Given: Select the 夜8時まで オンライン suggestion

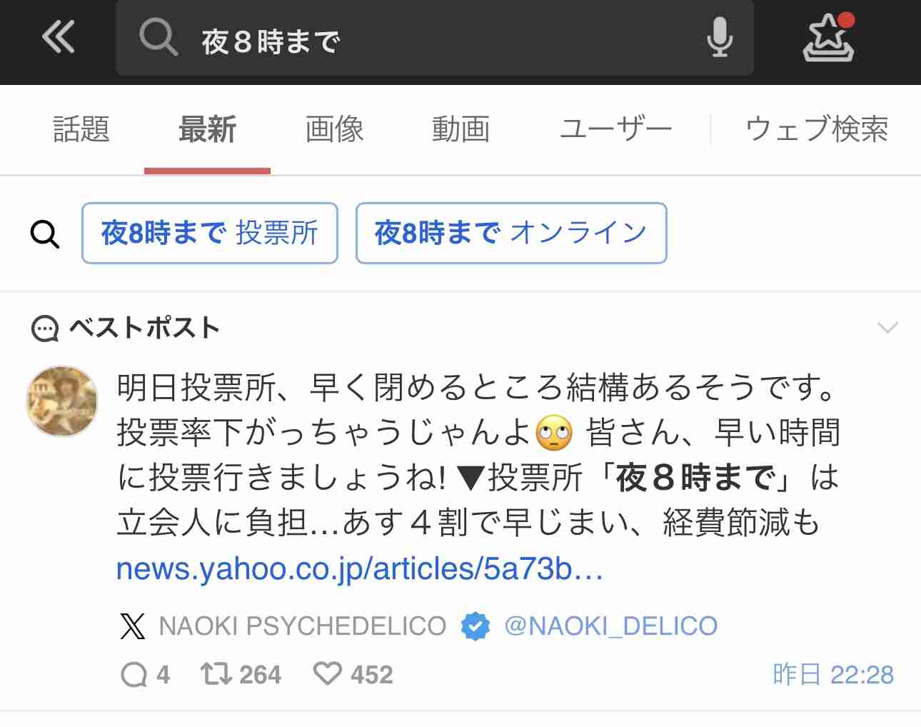Looking at the screenshot, I should (511, 233).
